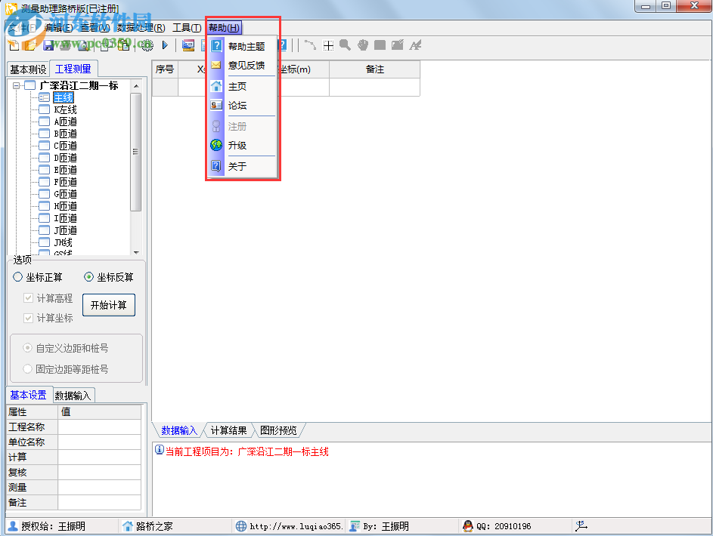This screenshot has height=536, width=713.
Task: Select the polyline drawing tool icon
Action: point(310,45)
